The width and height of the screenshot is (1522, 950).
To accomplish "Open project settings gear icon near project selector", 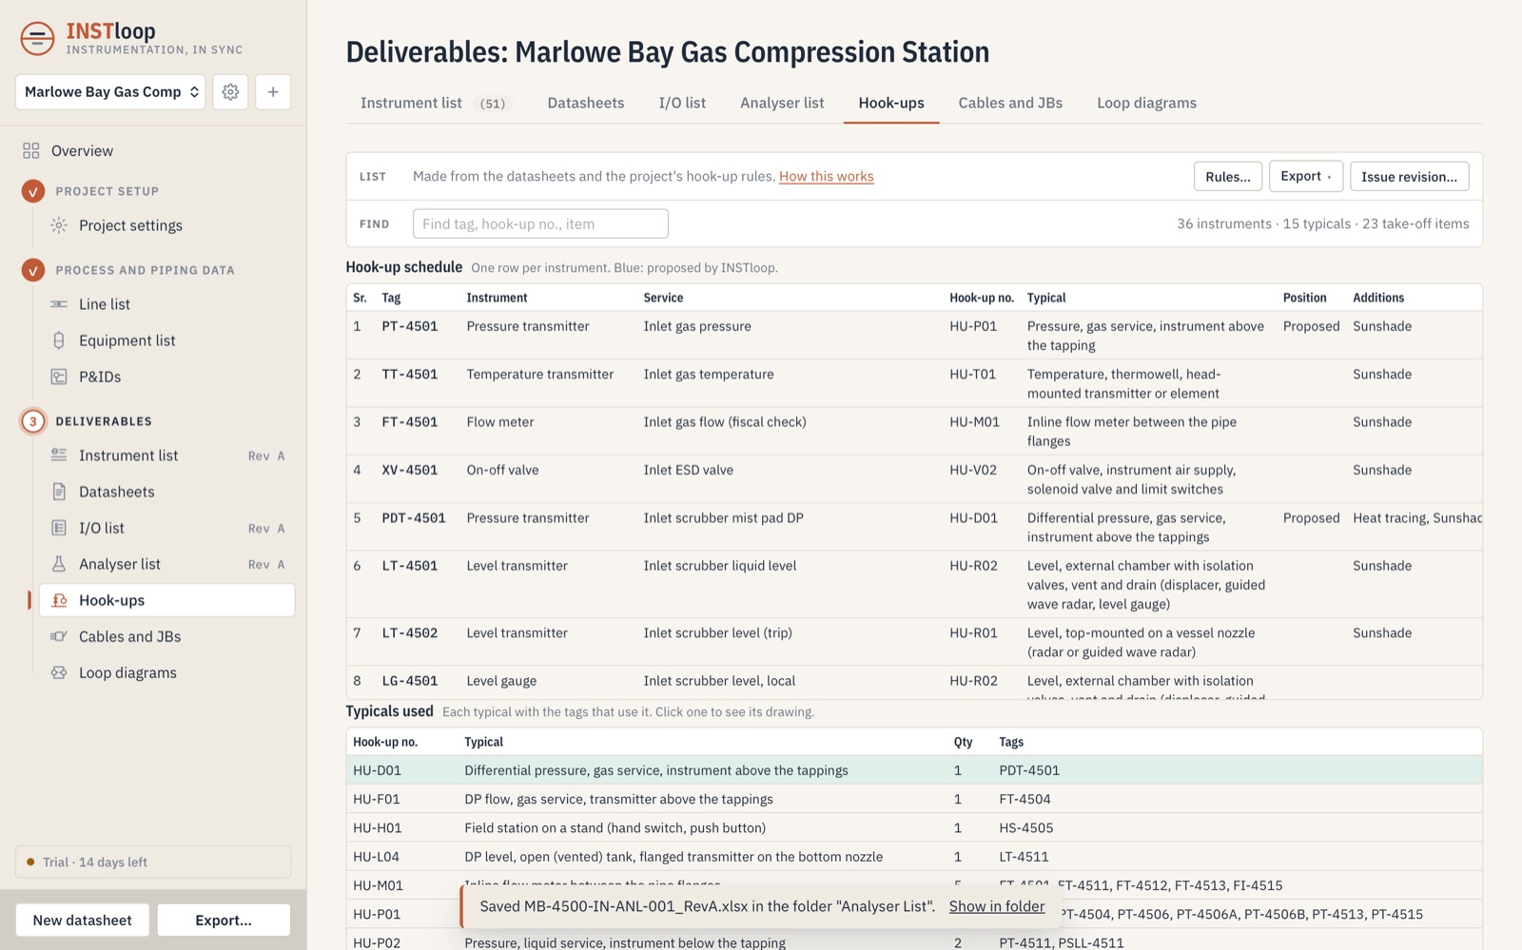I will pyautogui.click(x=230, y=92).
